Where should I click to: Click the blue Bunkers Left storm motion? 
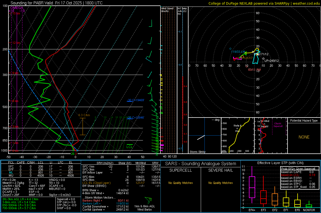pos(106,203)
